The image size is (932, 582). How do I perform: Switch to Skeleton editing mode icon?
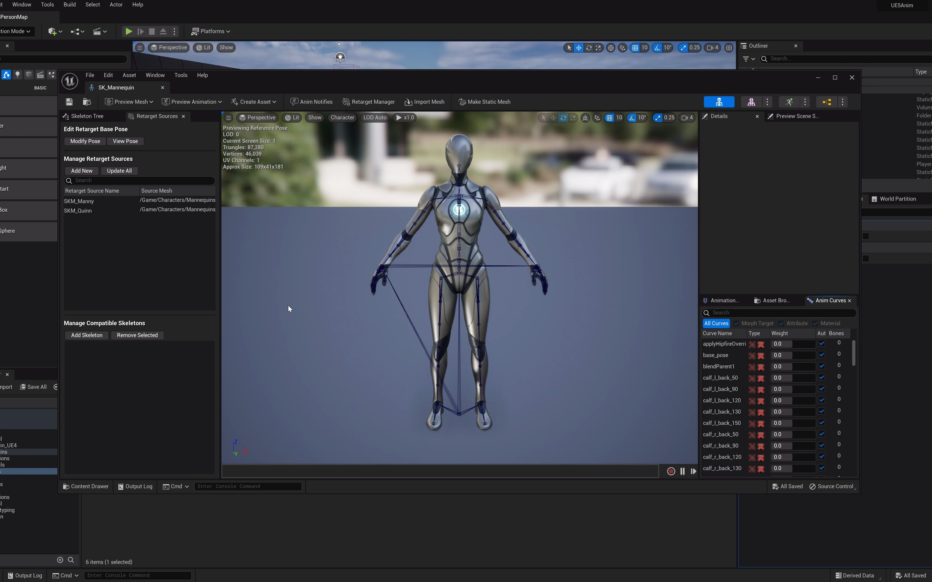719,102
